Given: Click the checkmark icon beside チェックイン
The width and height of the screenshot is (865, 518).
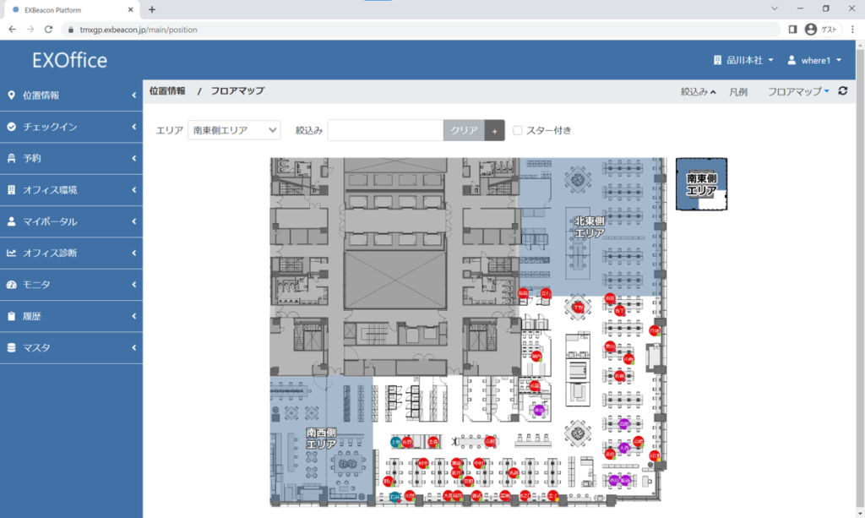Looking at the screenshot, I should (x=11, y=127).
